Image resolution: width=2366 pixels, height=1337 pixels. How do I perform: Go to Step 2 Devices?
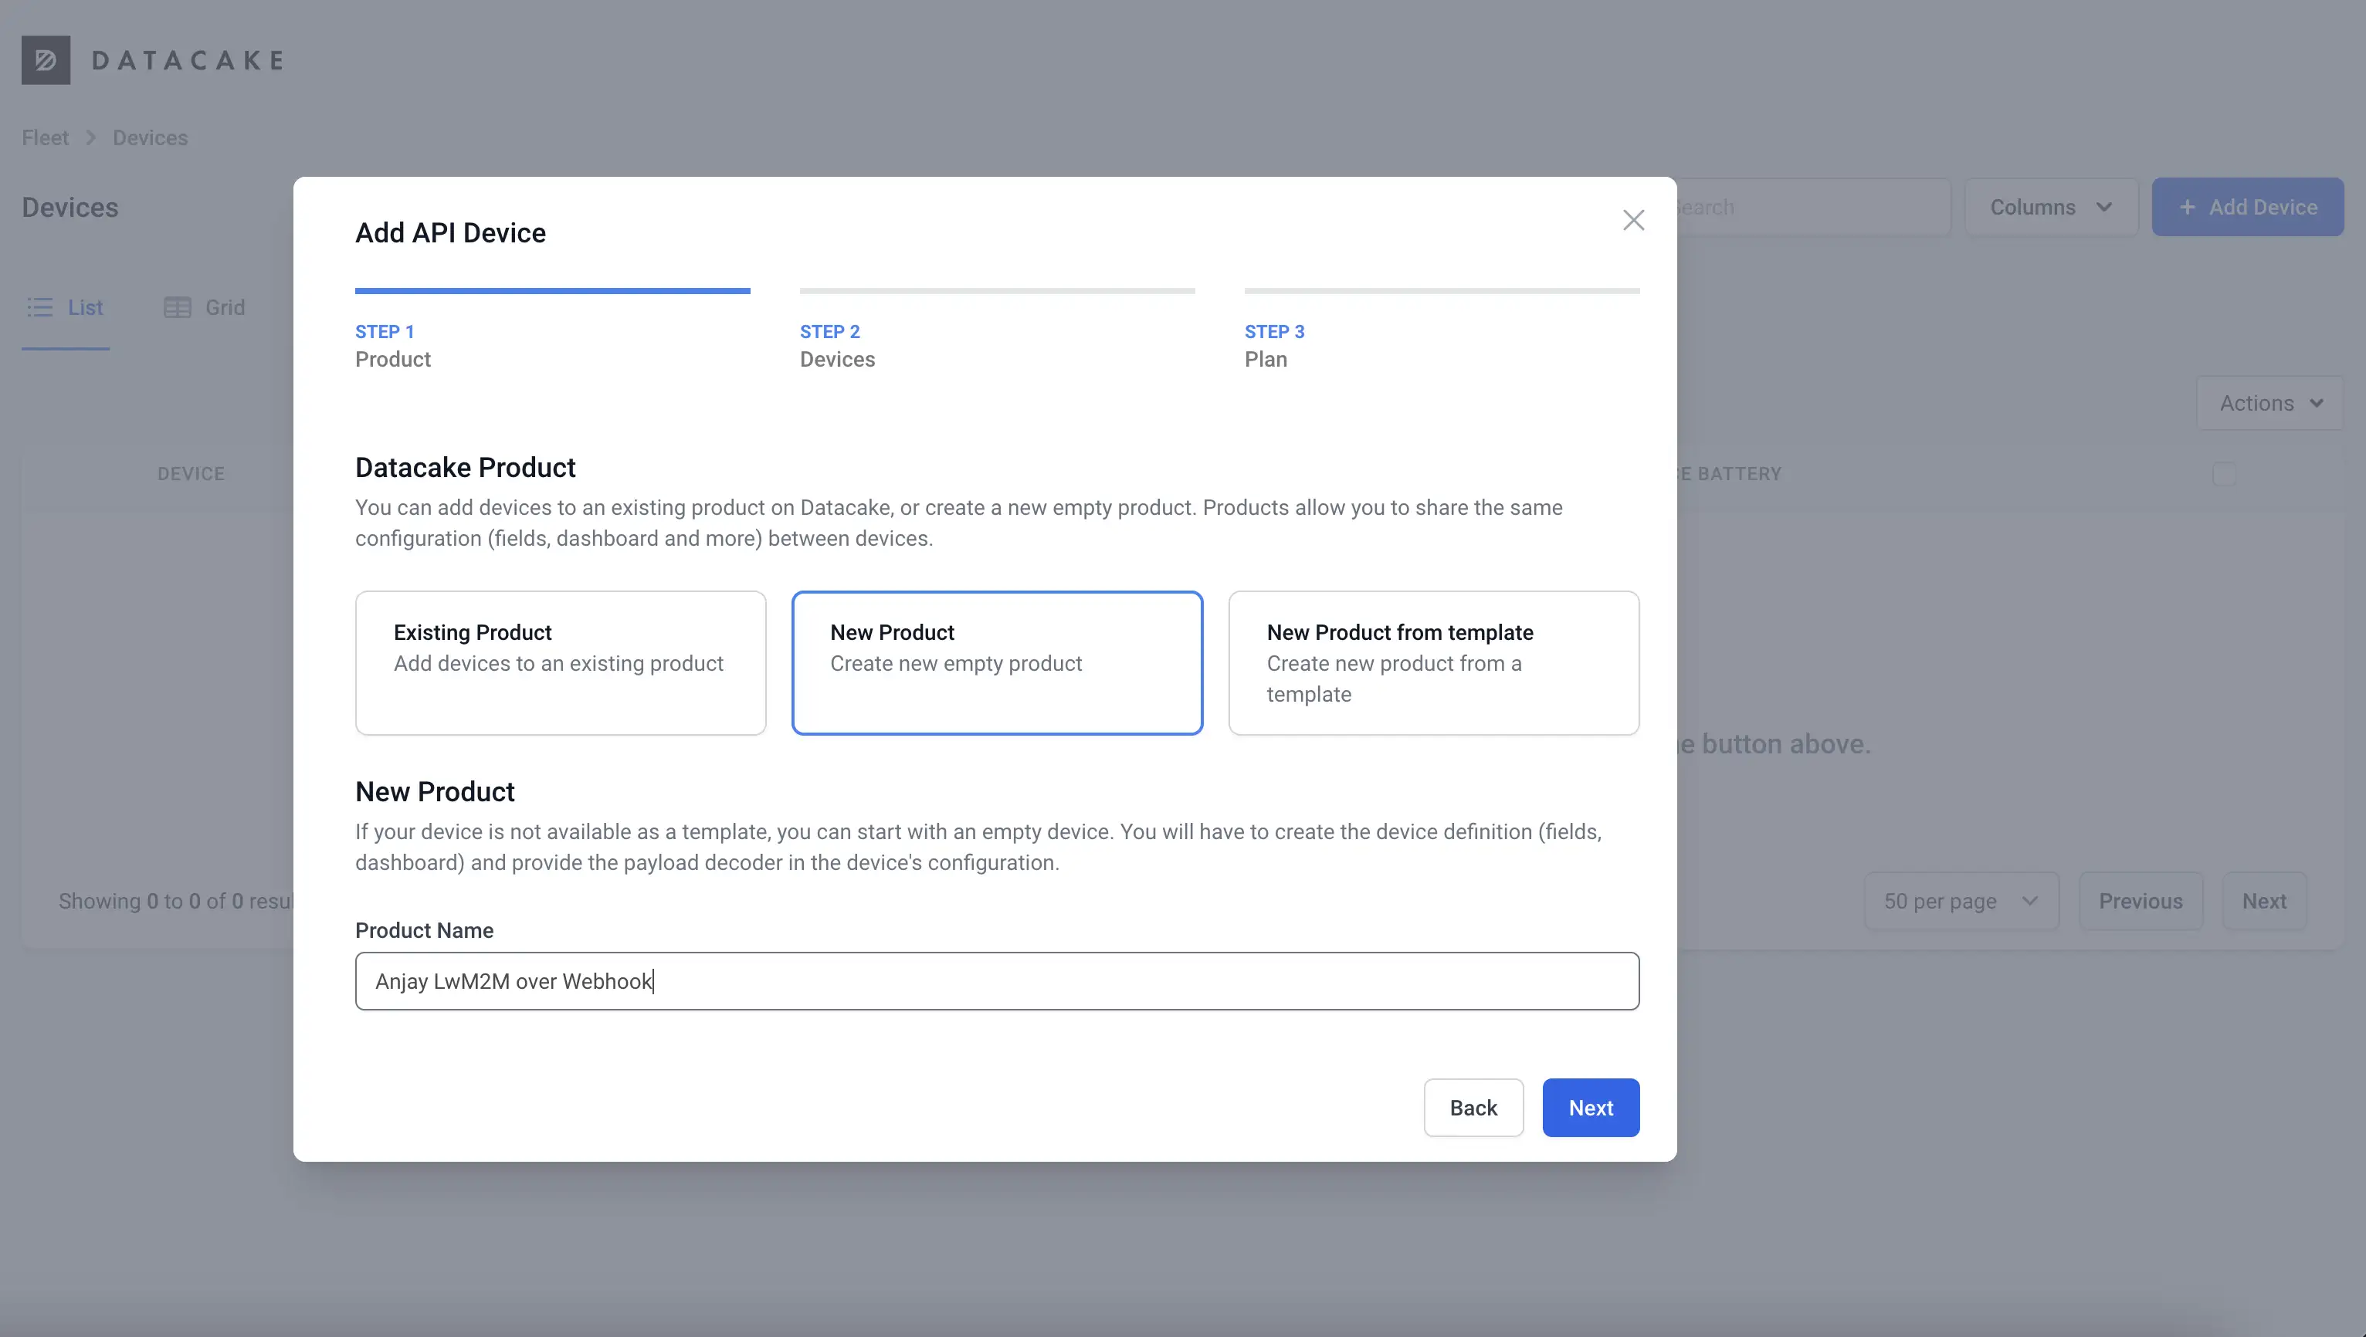pyautogui.click(x=998, y=330)
